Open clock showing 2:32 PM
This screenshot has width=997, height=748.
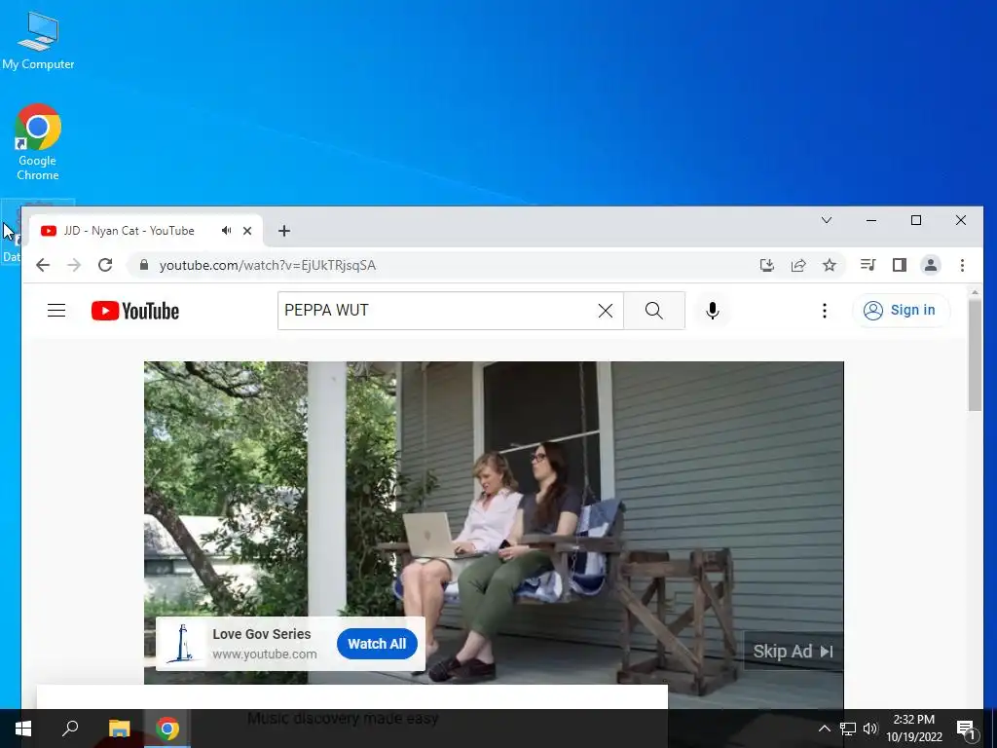coord(913,729)
